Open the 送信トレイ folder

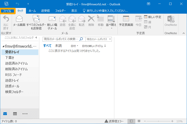(x=20, y=81)
